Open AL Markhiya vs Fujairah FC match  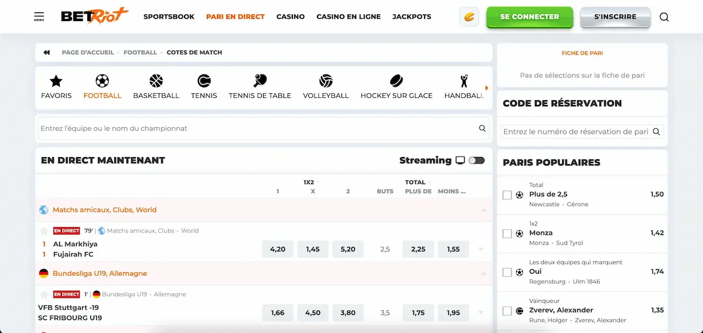pos(76,249)
